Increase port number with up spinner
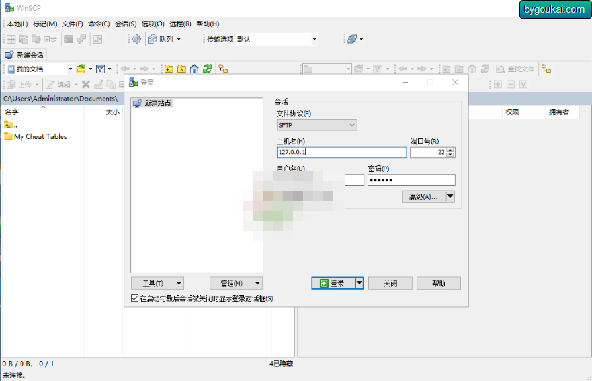 (x=450, y=150)
